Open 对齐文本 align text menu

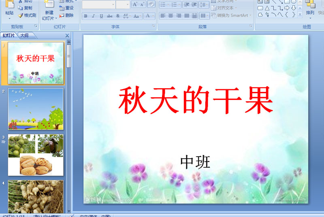click(224, 8)
